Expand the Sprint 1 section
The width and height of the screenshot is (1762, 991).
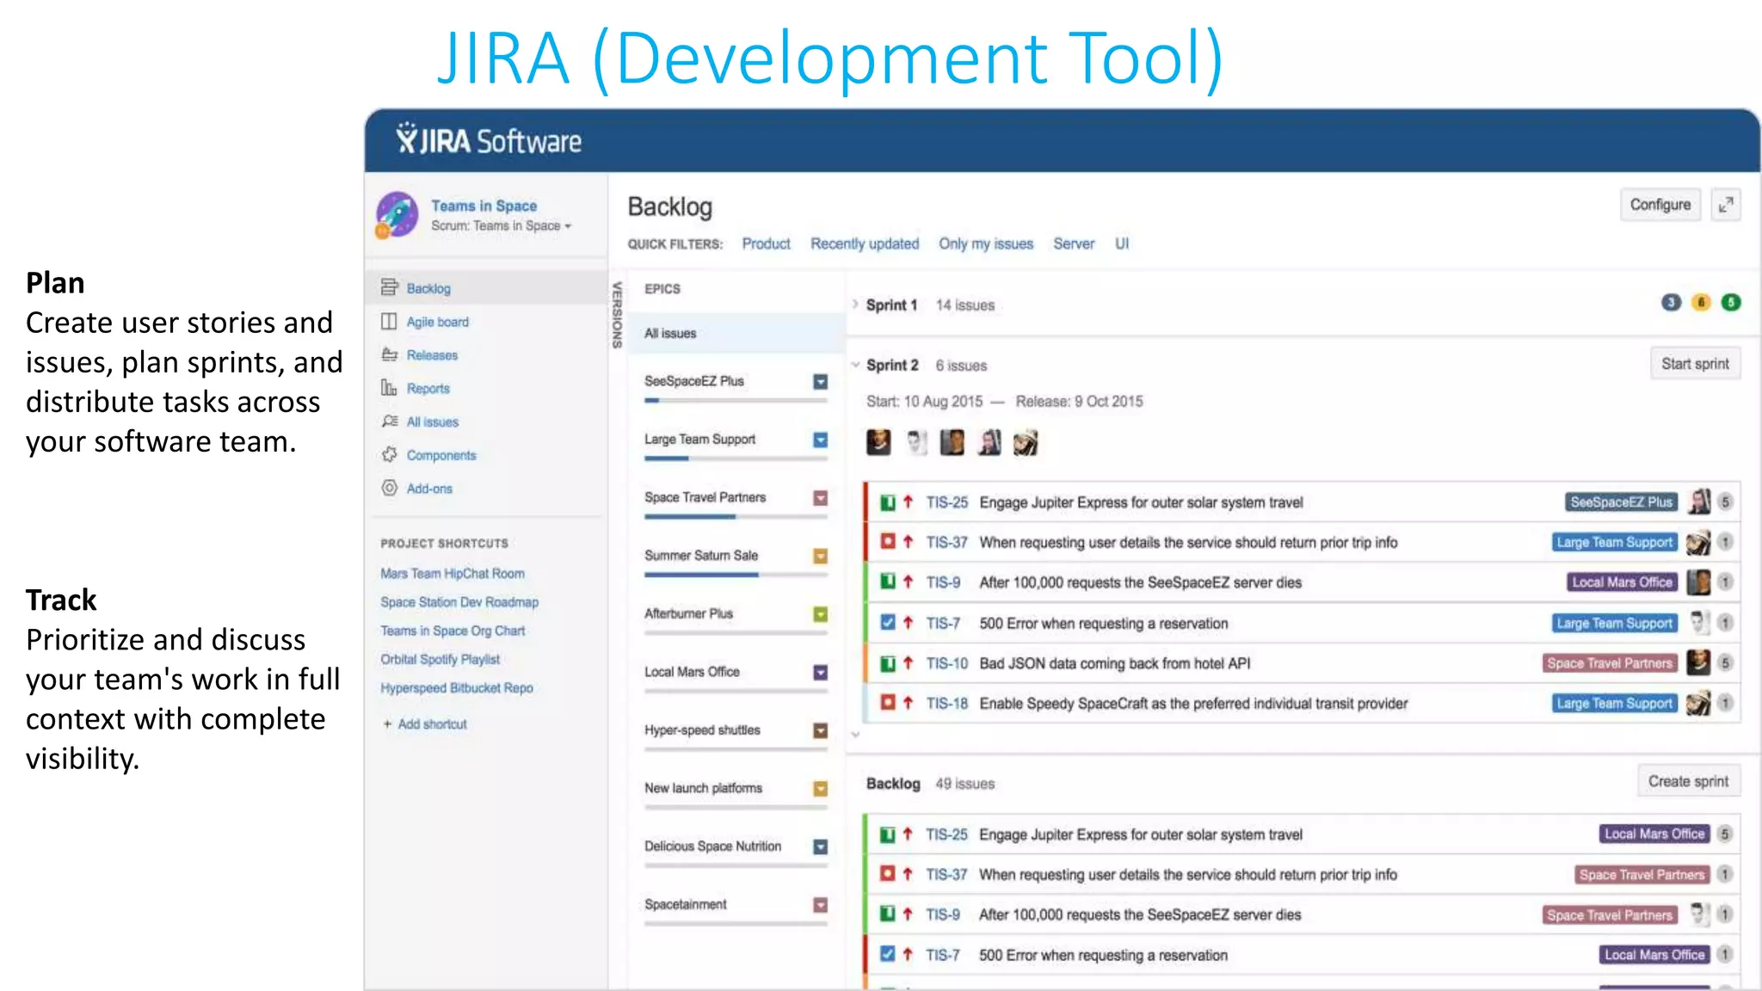click(855, 305)
